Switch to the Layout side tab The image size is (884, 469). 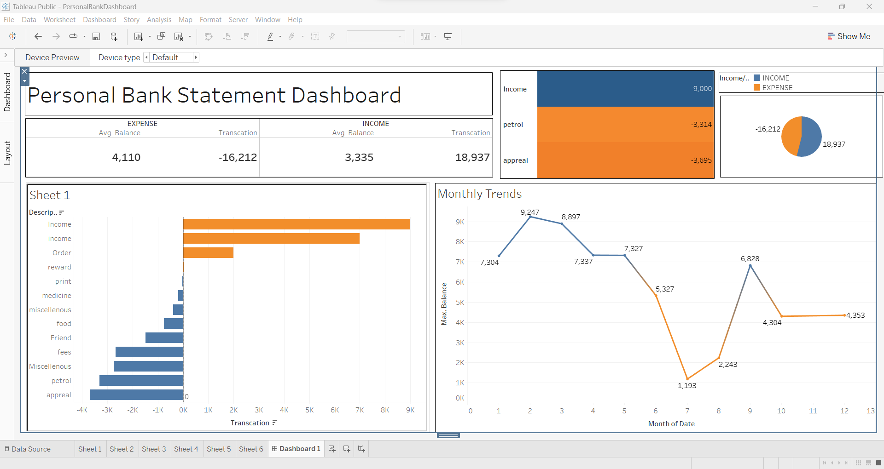(x=7, y=152)
